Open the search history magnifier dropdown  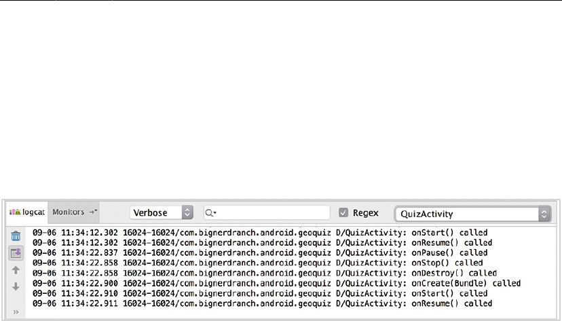click(x=210, y=213)
